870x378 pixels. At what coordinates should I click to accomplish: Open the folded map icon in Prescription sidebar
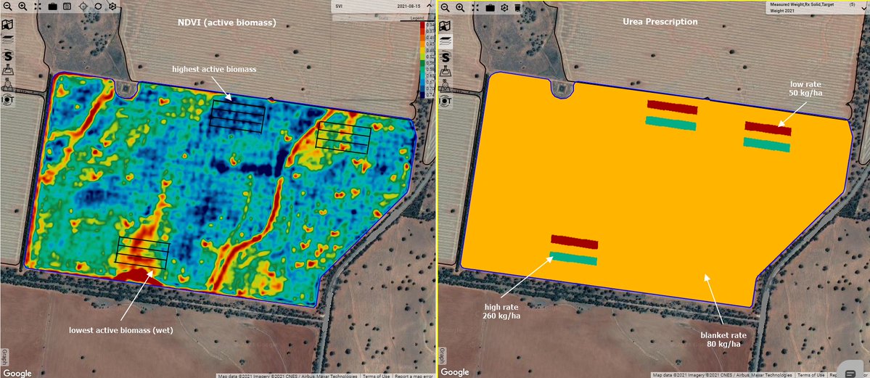(446, 25)
